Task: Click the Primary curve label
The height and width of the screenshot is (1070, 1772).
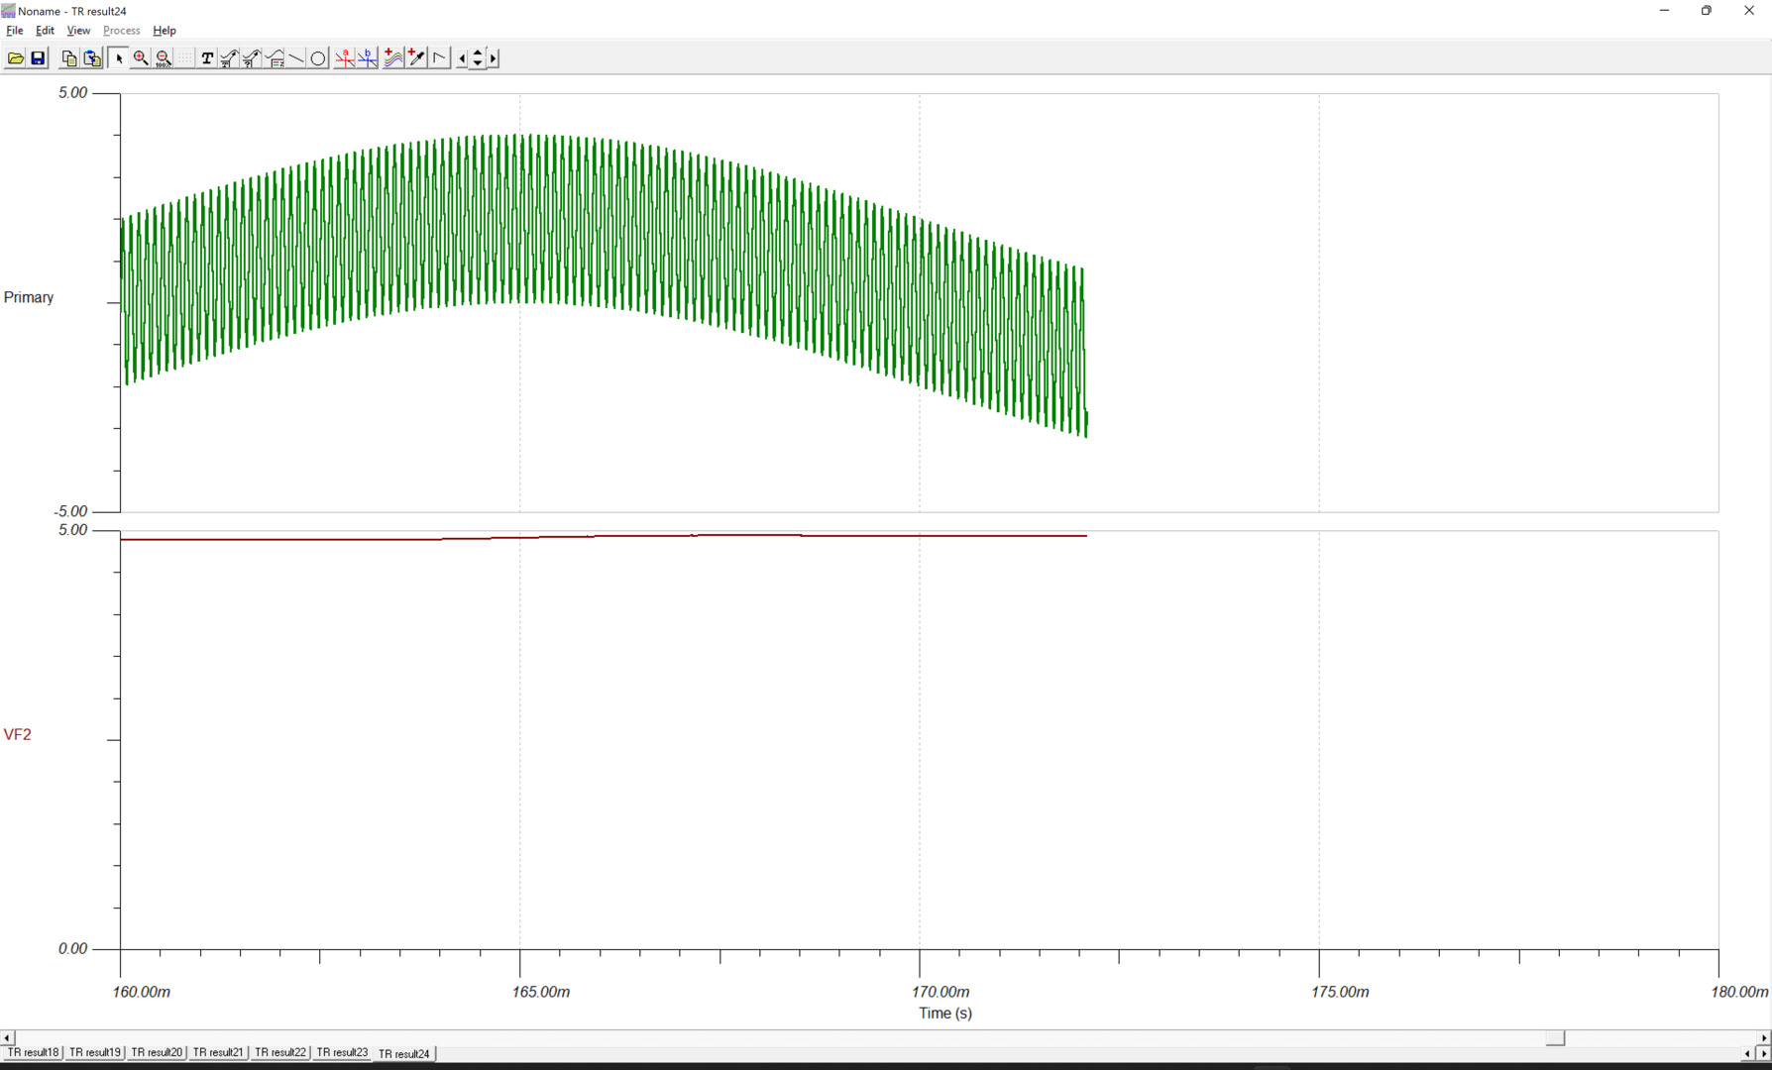Action: (x=29, y=297)
